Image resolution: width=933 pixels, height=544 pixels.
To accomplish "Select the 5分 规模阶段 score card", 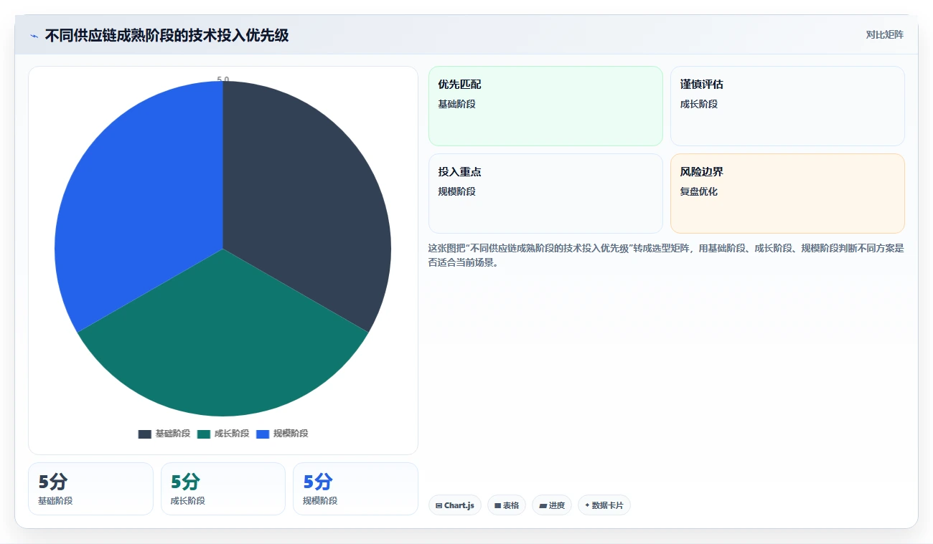I will point(355,489).
